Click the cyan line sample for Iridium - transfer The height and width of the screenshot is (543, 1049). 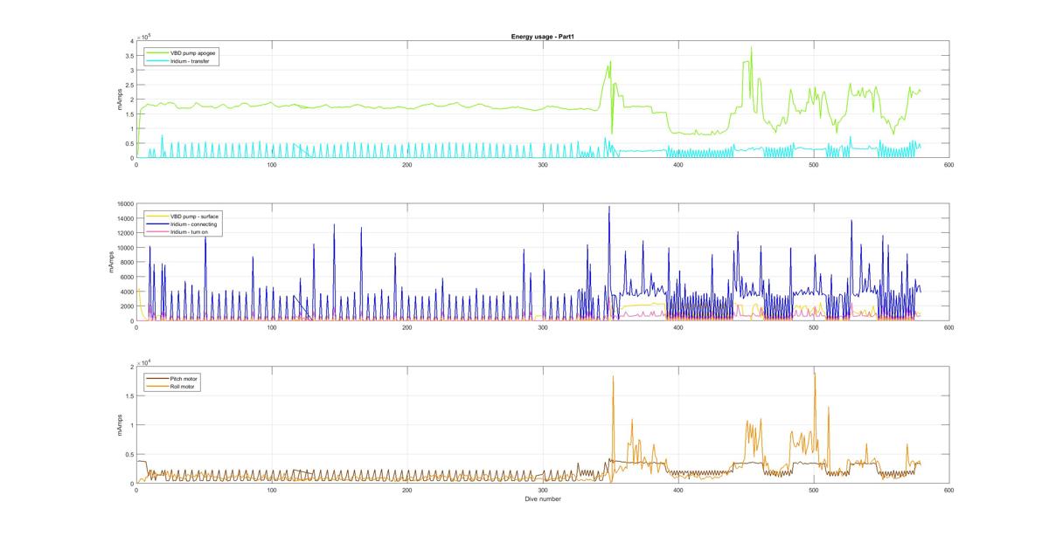pos(156,59)
